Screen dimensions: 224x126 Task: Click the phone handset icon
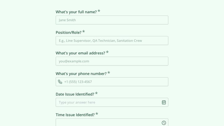tap(60, 82)
